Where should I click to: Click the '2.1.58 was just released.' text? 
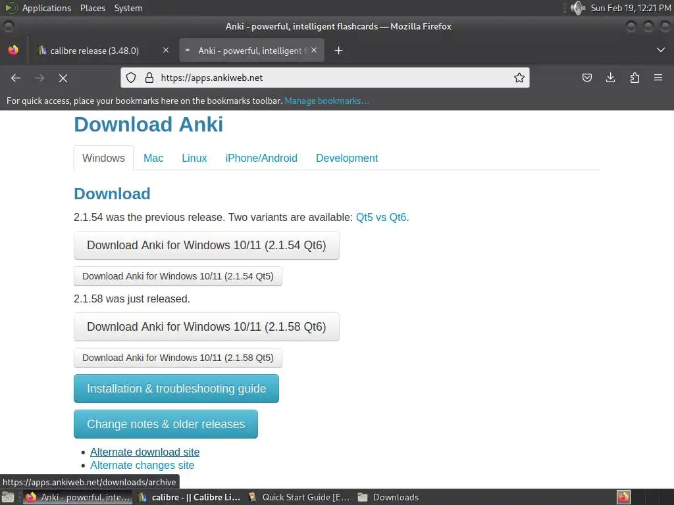coord(132,299)
